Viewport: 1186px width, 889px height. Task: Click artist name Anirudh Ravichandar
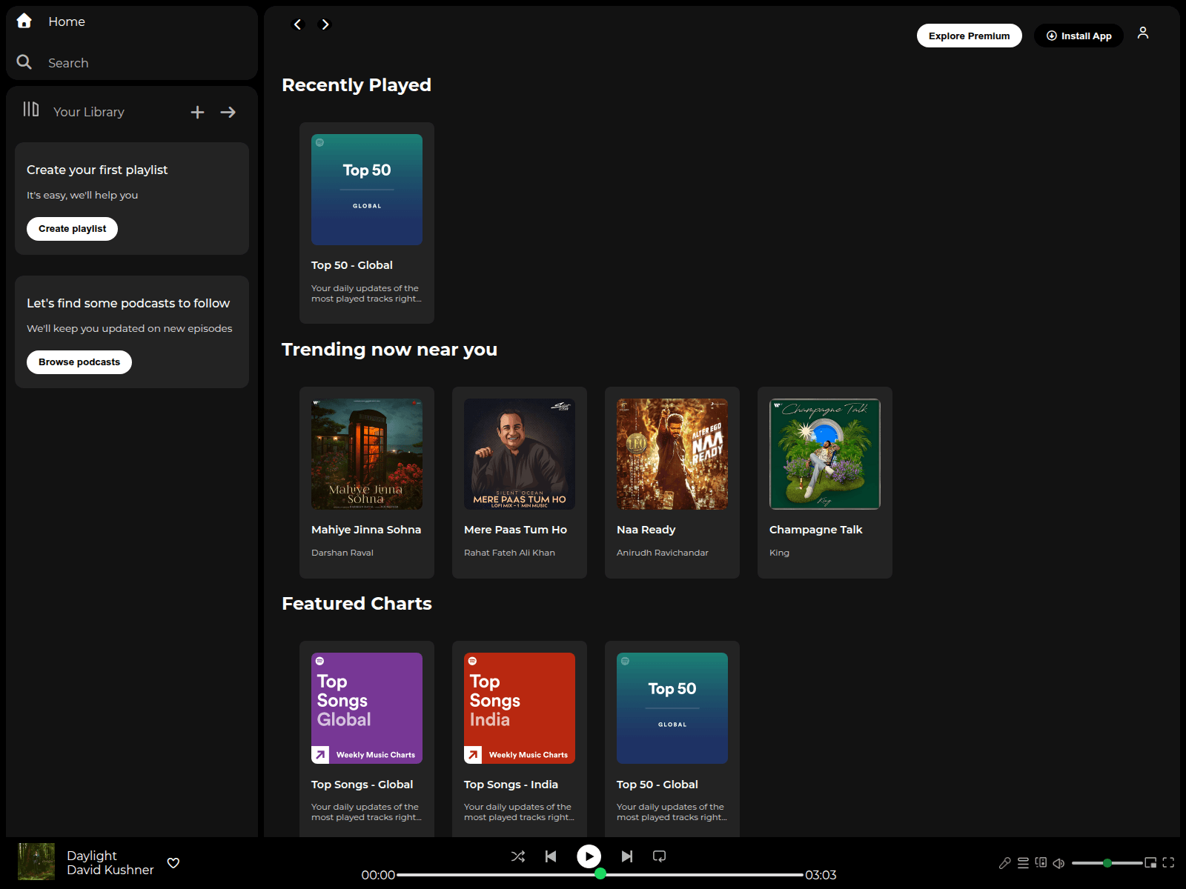point(663,553)
